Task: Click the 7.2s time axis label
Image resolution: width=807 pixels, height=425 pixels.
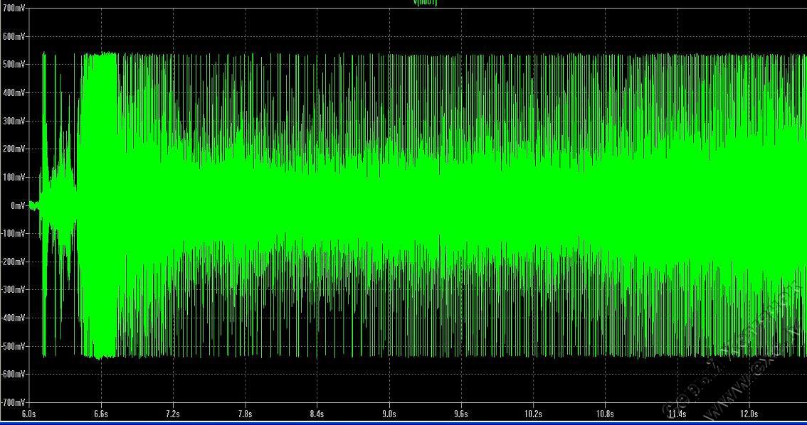Action: click(172, 413)
